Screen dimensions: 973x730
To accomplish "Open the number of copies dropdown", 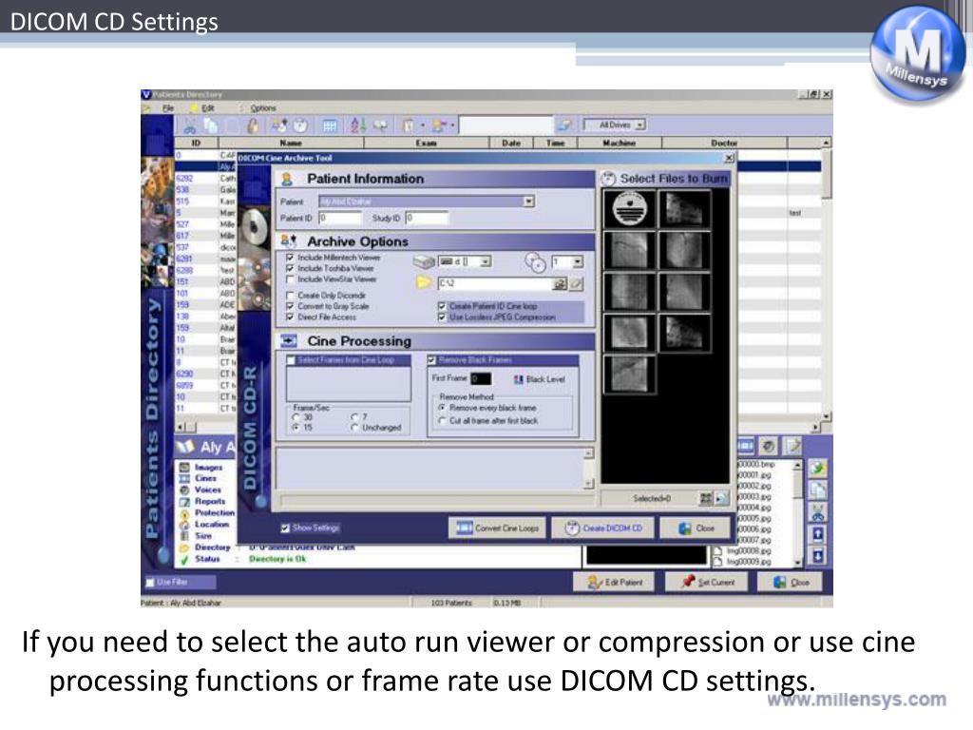I will pyautogui.click(x=578, y=262).
